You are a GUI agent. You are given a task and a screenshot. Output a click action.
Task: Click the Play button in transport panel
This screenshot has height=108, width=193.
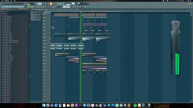(31, 4)
